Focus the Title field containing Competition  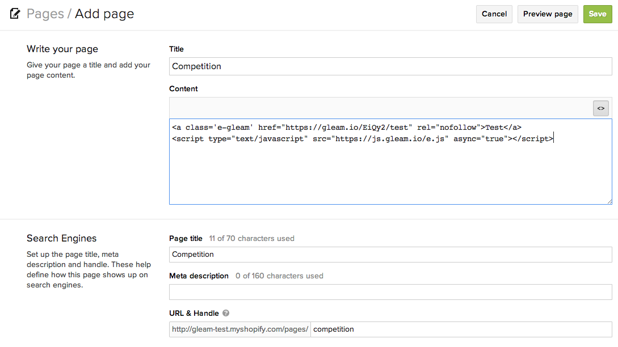click(x=390, y=66)
